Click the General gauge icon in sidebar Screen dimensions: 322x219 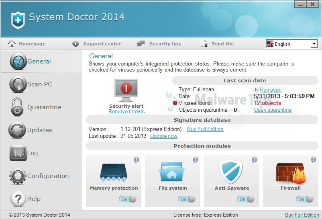point(18,61)
